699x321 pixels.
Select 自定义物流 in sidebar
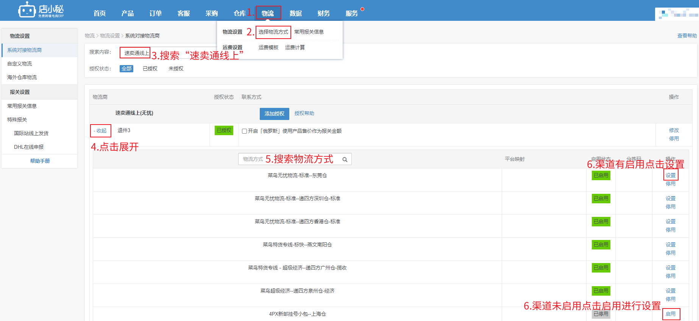pyautogui.click(x=39, y=64)
